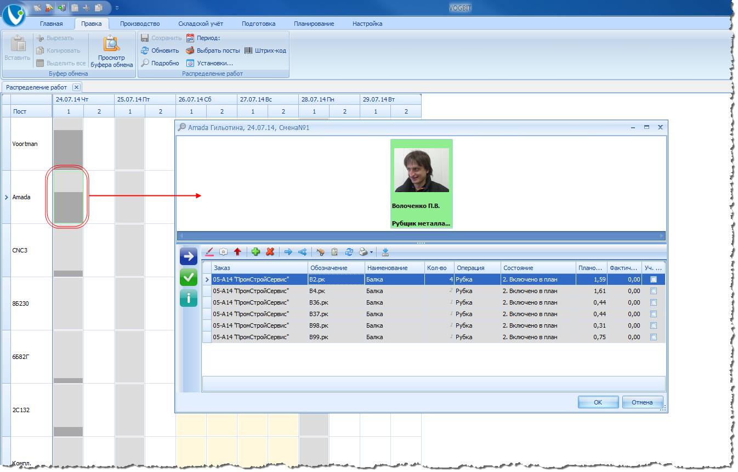
Task: Click the OK button
Action: click(598, 402)
